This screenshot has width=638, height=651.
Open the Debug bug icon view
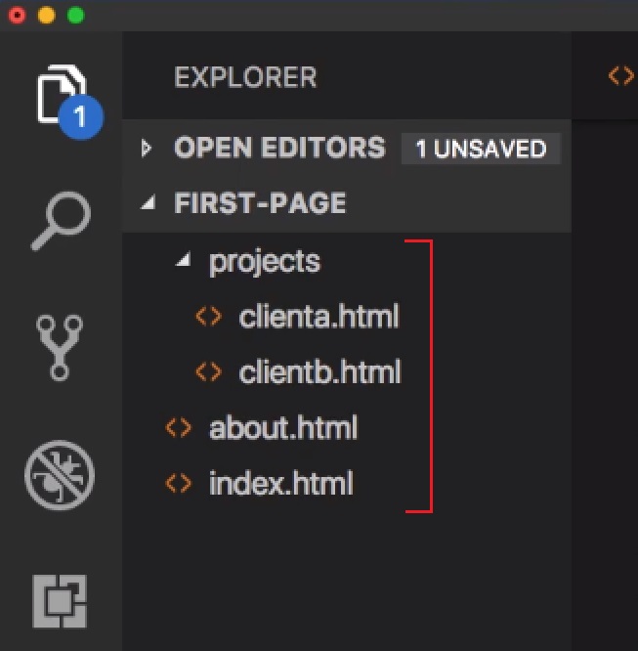click(x=60, y=475)
